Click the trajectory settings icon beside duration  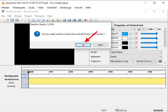[160, 61]
